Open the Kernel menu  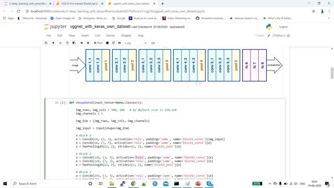point(111,36)
